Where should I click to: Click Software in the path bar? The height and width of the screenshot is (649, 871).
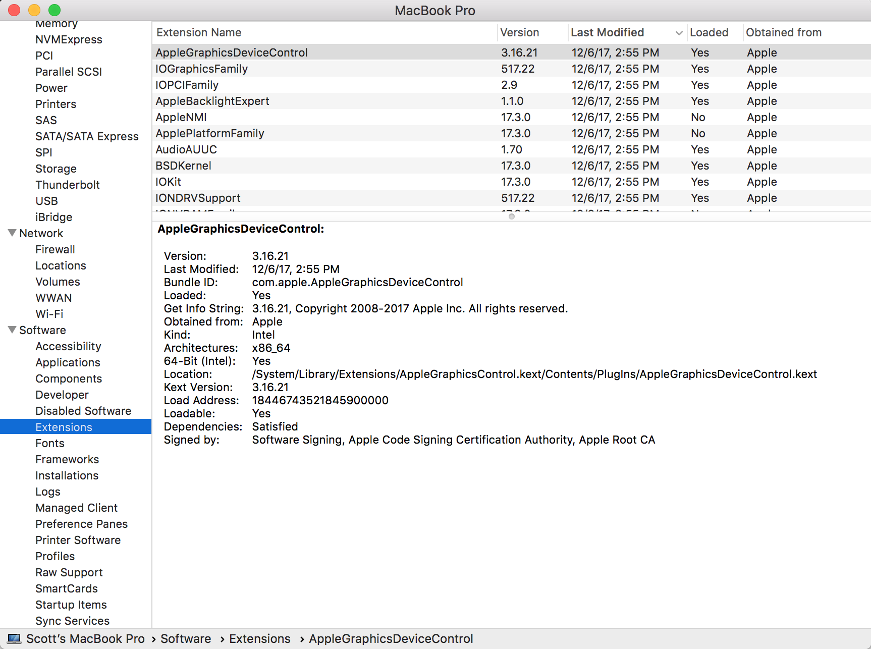coord(186,639)
